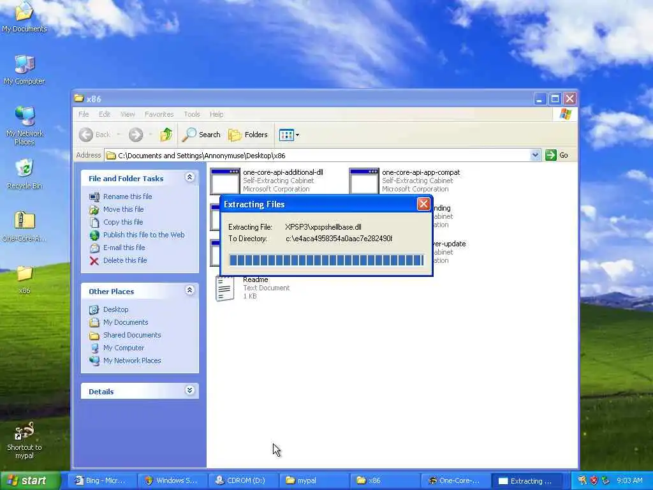
Task: Click the Windows flag logo in x86 window
Action: [x=565, y=114]
